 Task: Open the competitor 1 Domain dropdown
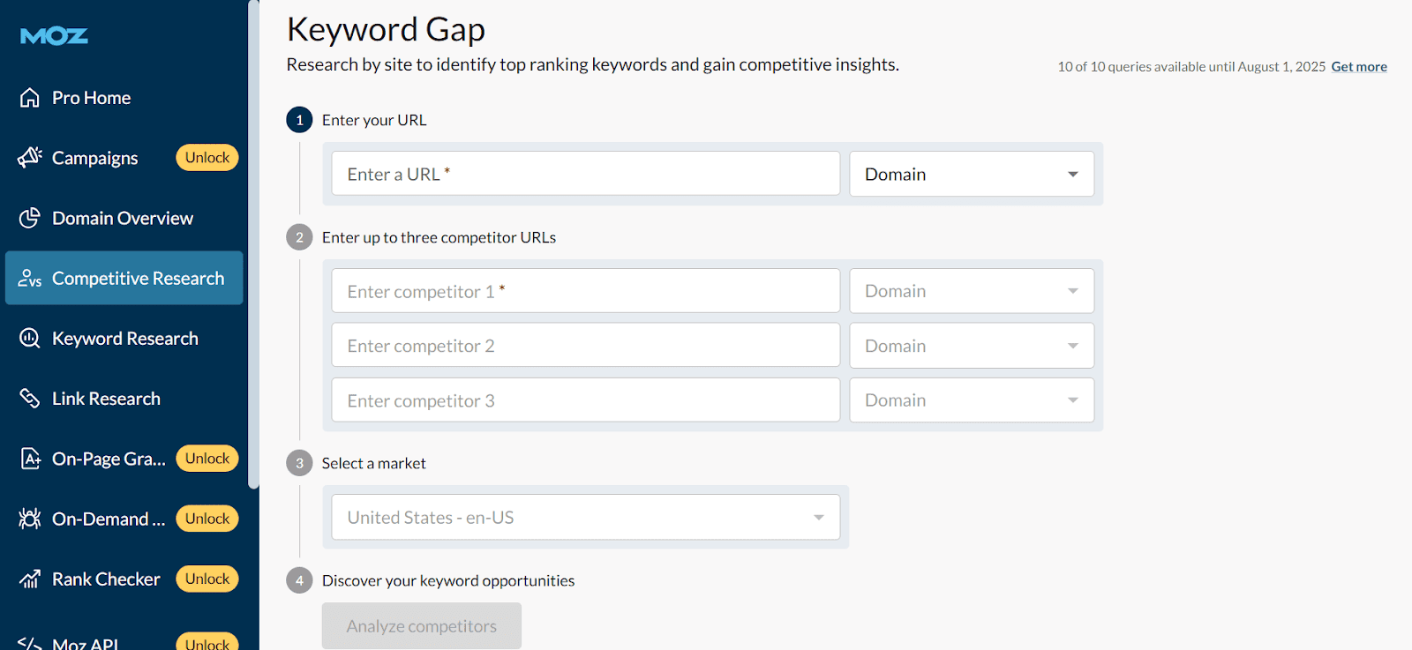971,291
